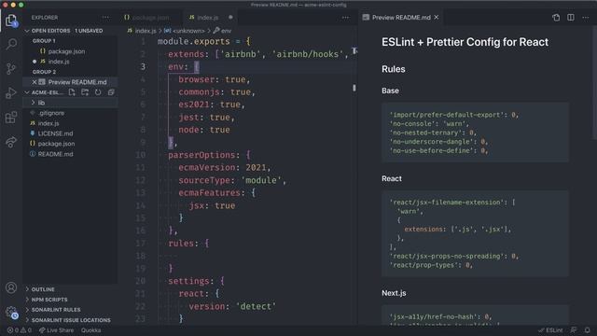Image resolution: width=597 pixels, height=336 pixels.
Task: Start Live Share from status bar
Action: pyautogui.click(x=56, y=330)
